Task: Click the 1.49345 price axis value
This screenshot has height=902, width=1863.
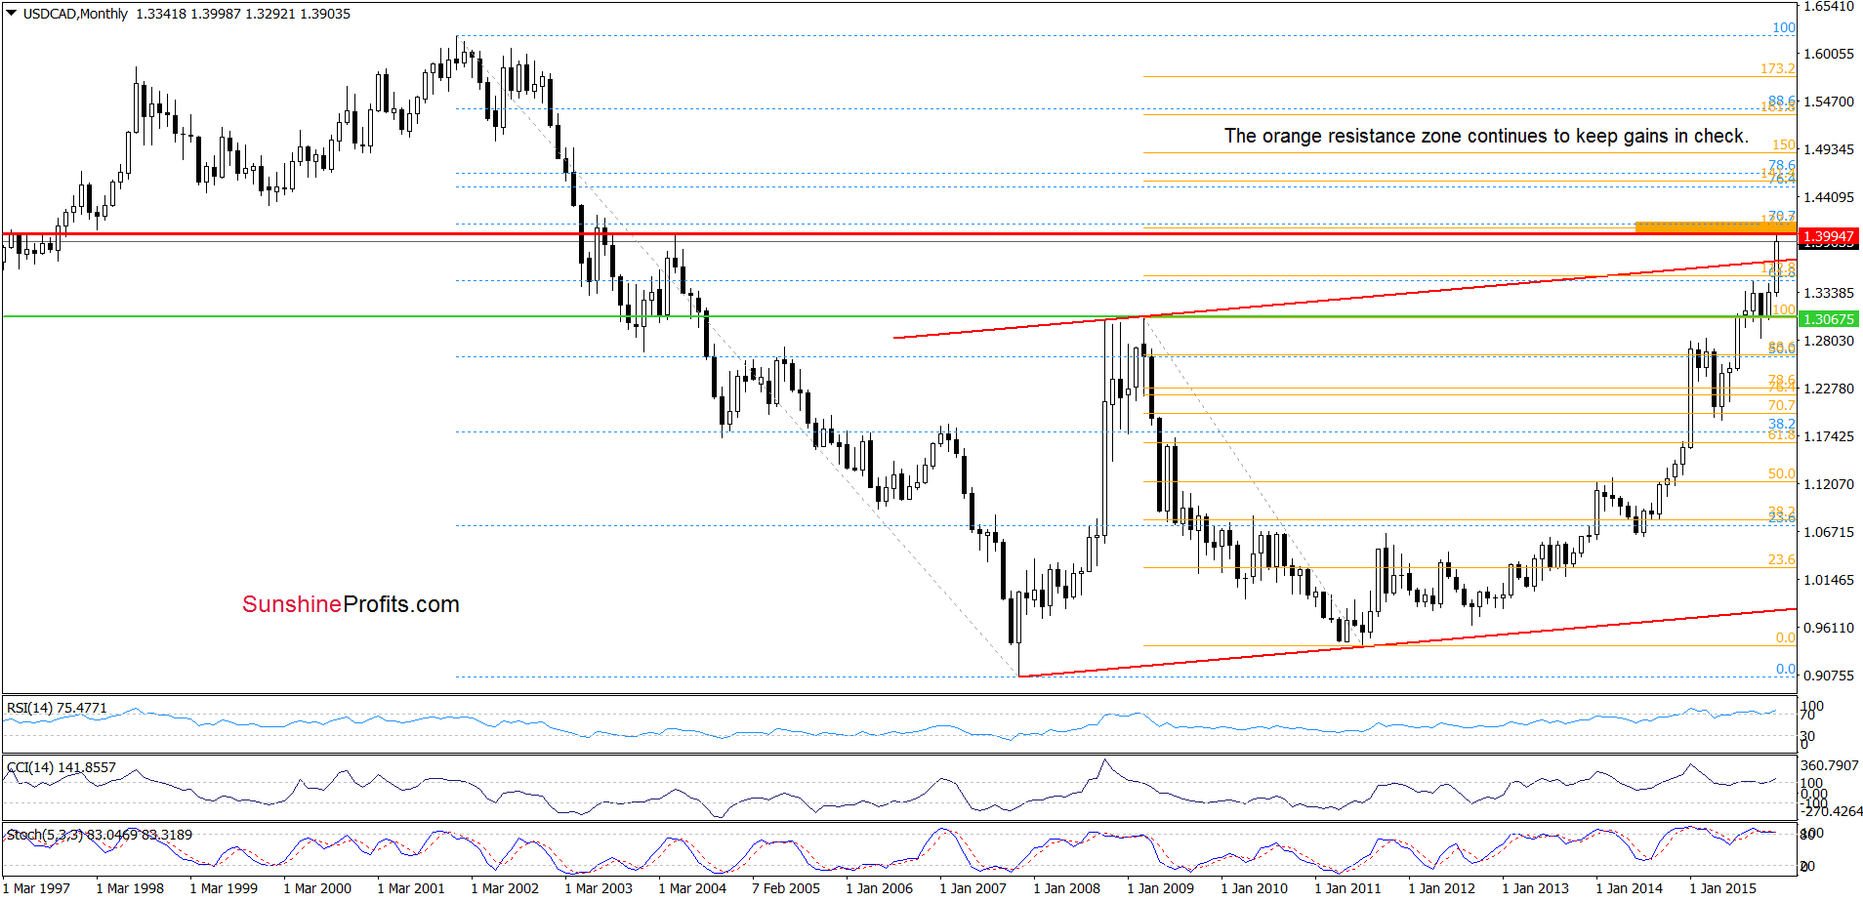Action: pyautogui.click(x=1828, y=149)
